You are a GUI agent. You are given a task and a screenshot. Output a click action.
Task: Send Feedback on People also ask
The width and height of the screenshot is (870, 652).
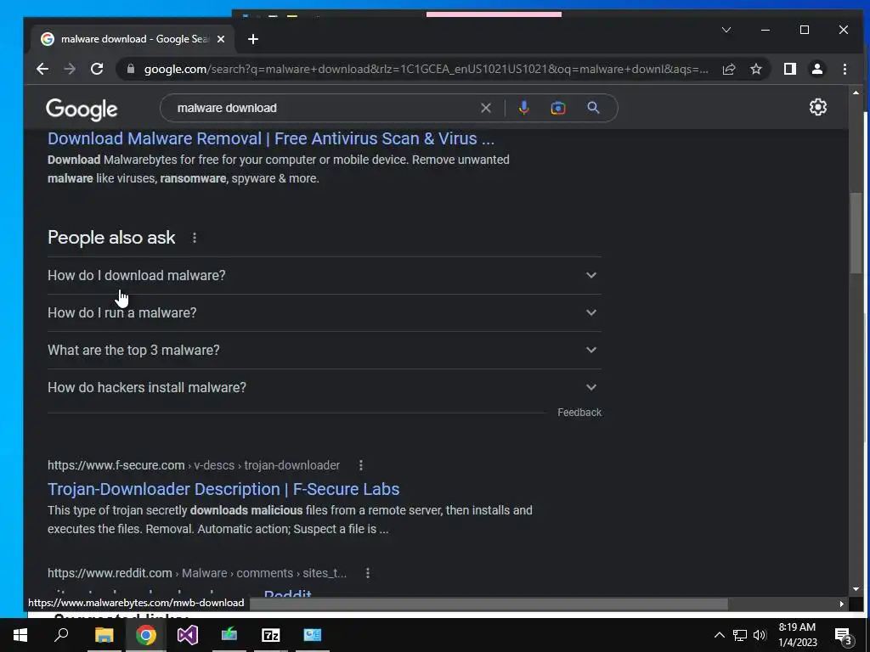pos(579,413)
